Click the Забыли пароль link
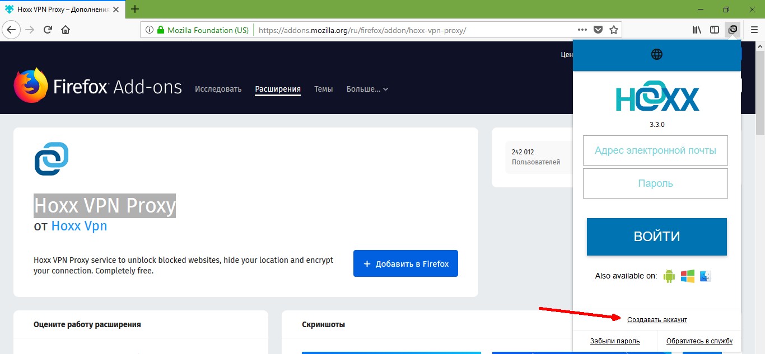This screenshot has width=765, height=354. point(615,341)
